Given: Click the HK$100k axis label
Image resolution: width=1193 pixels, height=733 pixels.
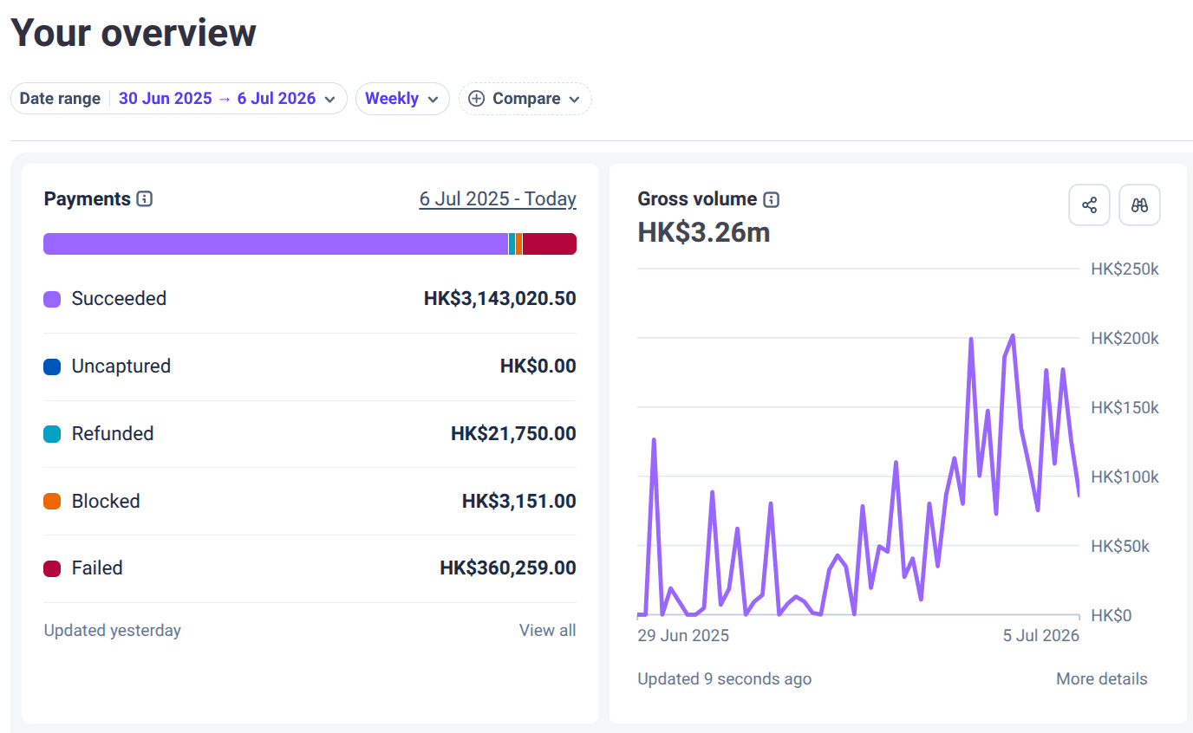Looking at the screenshot, I should (x=1125, y=477).
